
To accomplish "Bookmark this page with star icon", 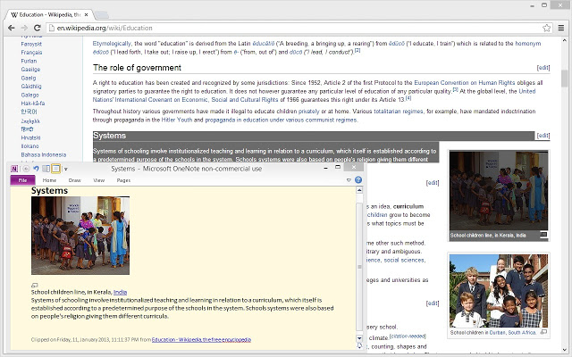I will click(x=546, y=28).
